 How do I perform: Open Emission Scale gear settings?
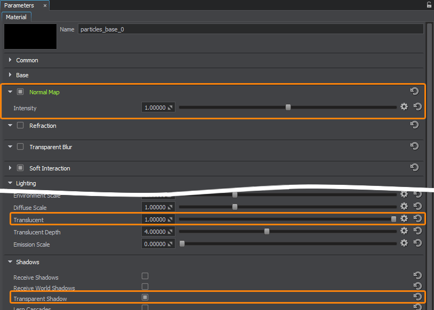[x=404, y=243]
